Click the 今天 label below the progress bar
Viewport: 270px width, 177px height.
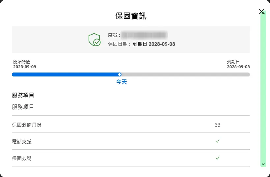pos(121,82)
